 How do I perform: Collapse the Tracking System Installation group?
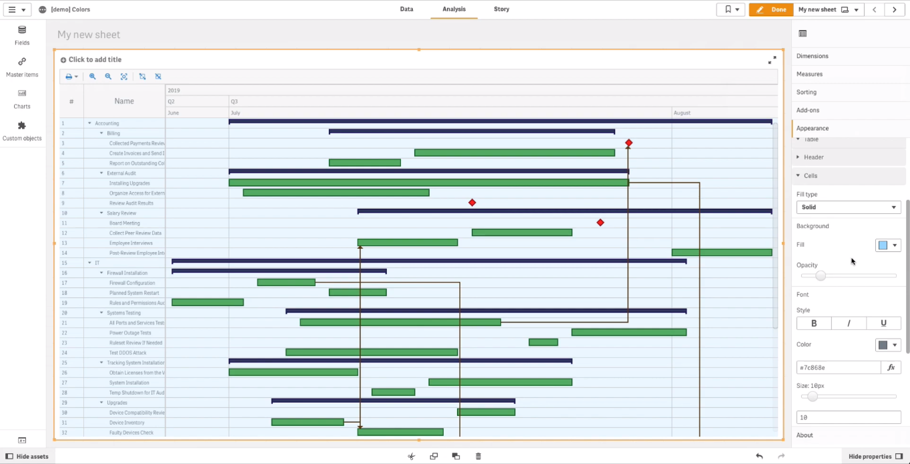coord(102,363)
